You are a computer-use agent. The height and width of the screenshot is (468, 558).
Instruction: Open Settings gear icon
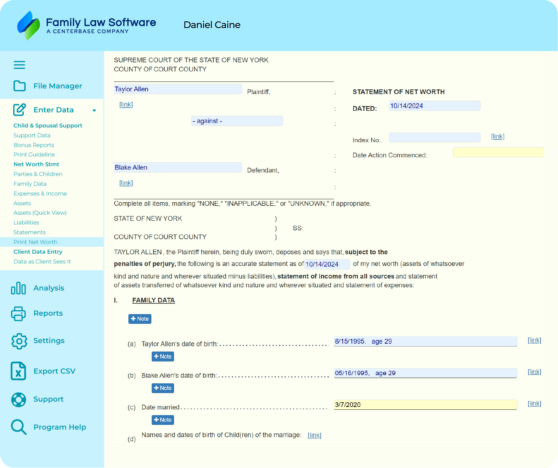19,341
